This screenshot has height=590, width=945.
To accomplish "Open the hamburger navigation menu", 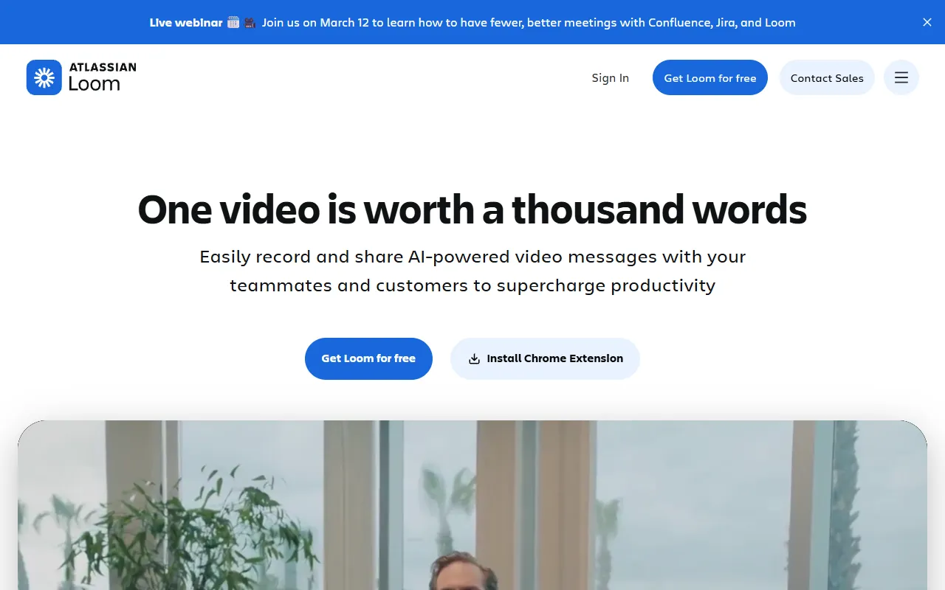I will point(901,77).
